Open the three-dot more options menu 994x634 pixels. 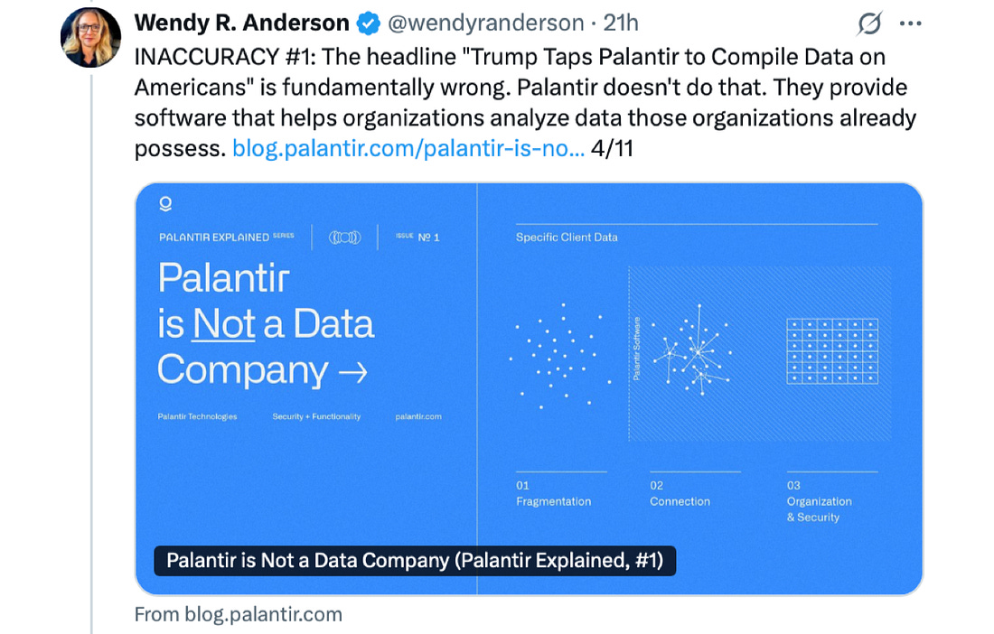coord(912,23)
